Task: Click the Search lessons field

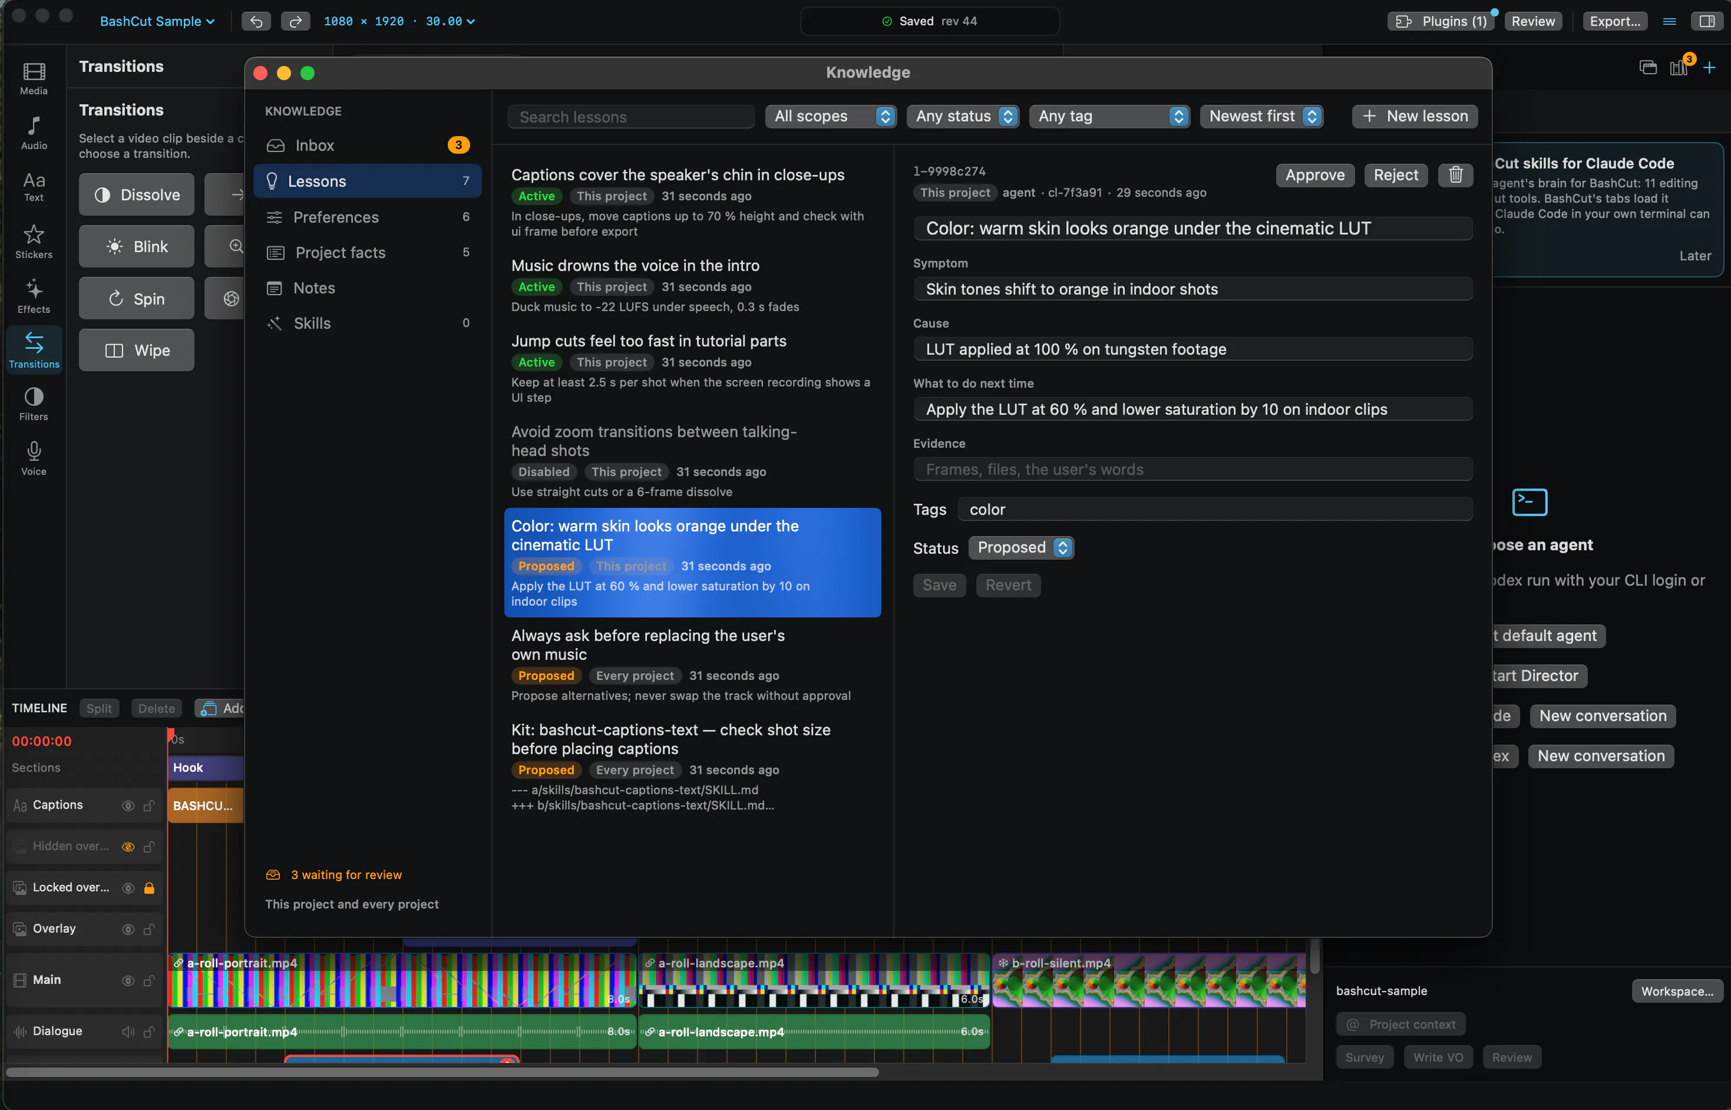Action: click(630, 117)
